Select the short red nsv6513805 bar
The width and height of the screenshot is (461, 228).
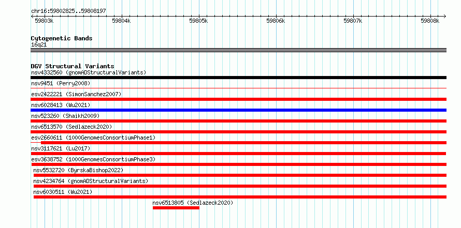(x=176, y=208)
